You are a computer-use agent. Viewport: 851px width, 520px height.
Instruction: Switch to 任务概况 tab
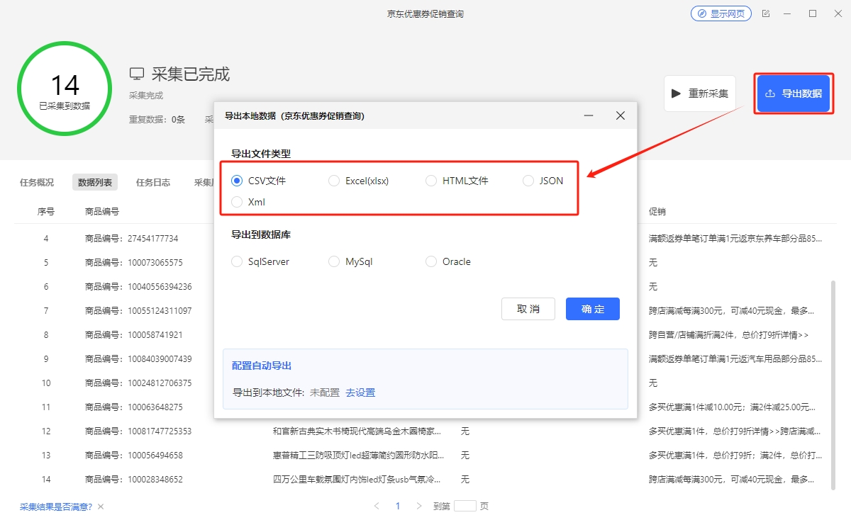coord(37,182)
